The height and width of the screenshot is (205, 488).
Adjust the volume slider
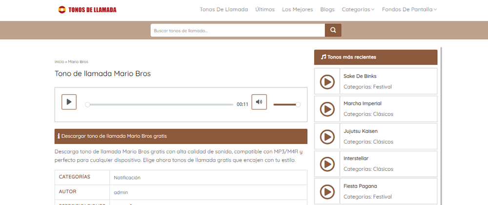tap(287, 104)
